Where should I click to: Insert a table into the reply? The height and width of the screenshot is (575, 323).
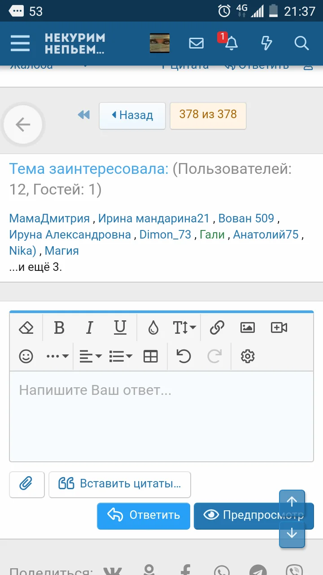[x=151, y=357]
